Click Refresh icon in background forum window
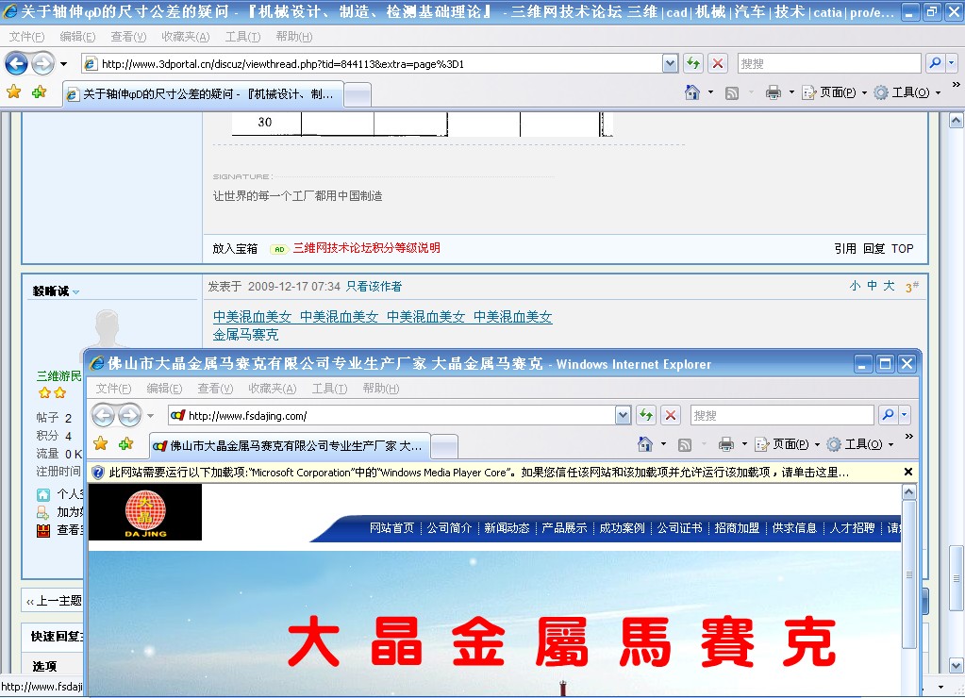Screen dimensions: 965x698 [x=693, y=63]
